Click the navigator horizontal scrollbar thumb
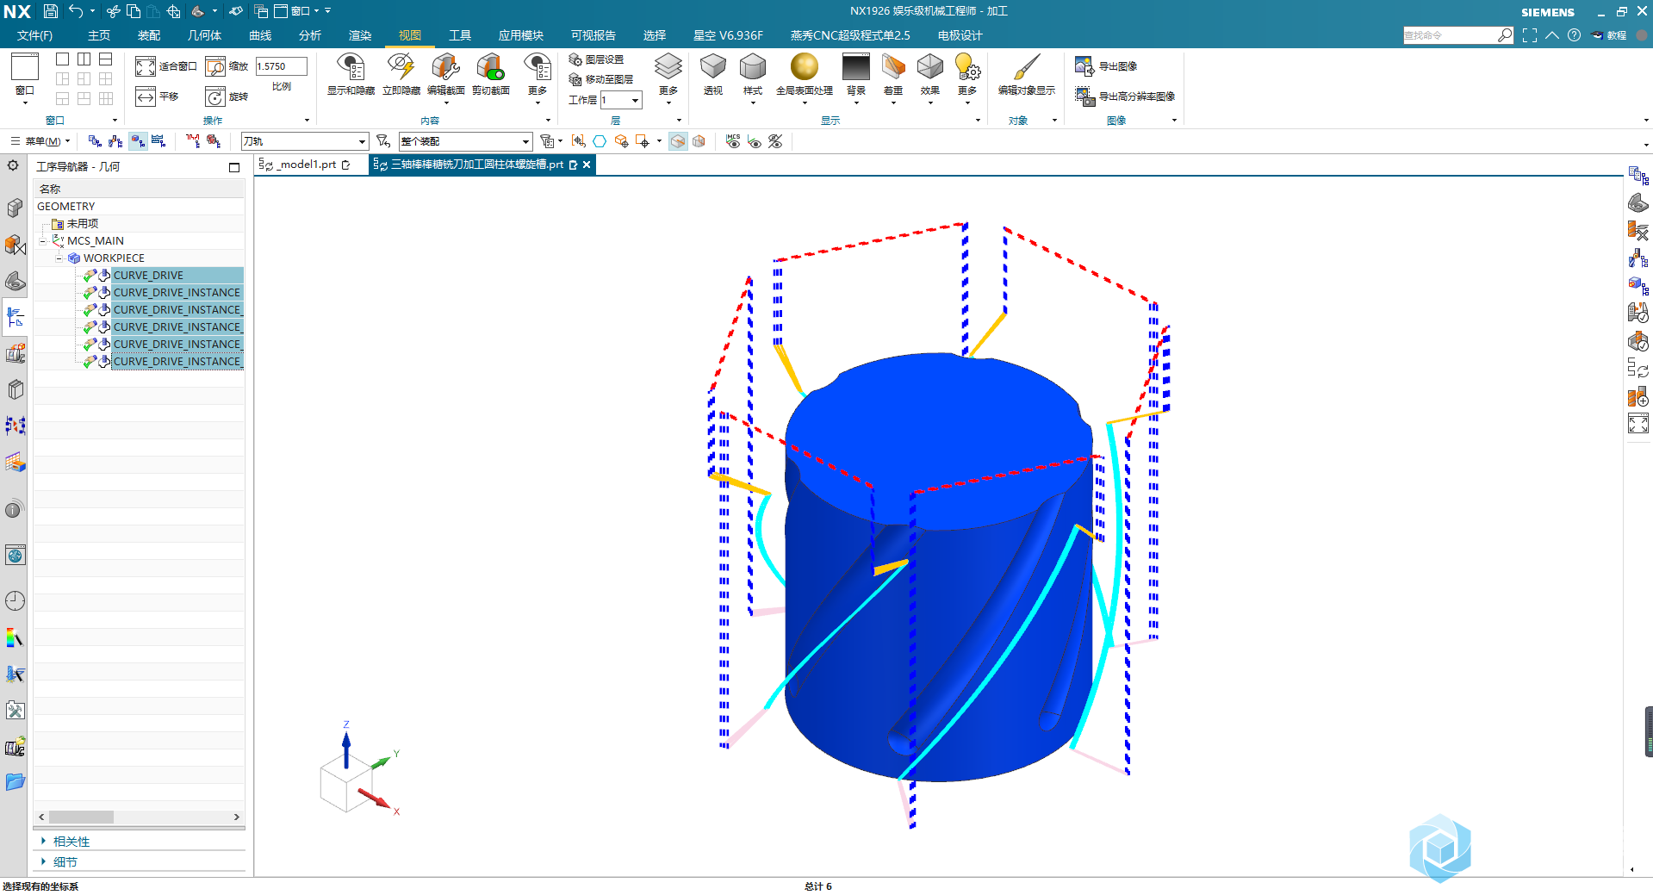The image size is (1653, 895). (x=81, y=817)
